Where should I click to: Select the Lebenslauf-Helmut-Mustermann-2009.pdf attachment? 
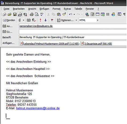point(50,43)
